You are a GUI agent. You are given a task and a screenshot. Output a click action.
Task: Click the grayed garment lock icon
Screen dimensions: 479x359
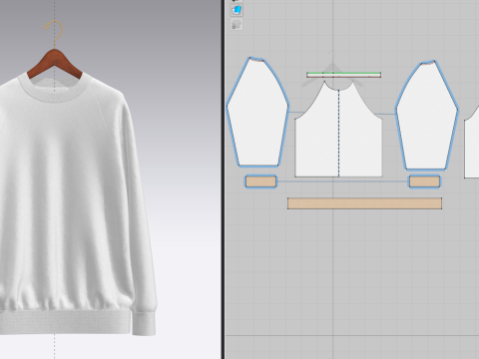tap(237, 24)
